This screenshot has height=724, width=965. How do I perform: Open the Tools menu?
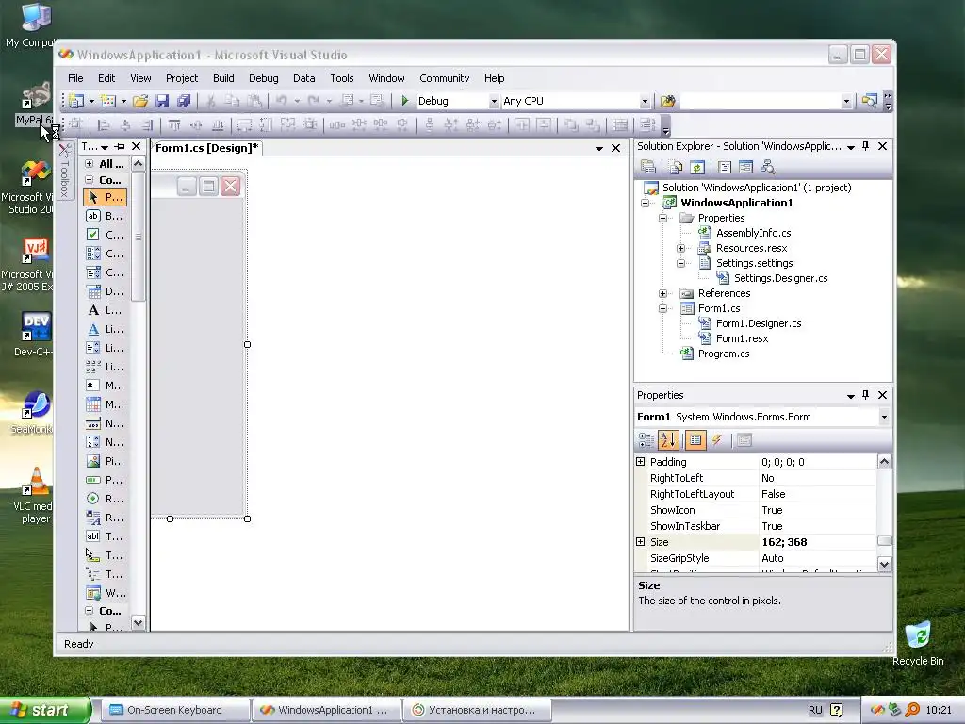(x=341, y=78)
